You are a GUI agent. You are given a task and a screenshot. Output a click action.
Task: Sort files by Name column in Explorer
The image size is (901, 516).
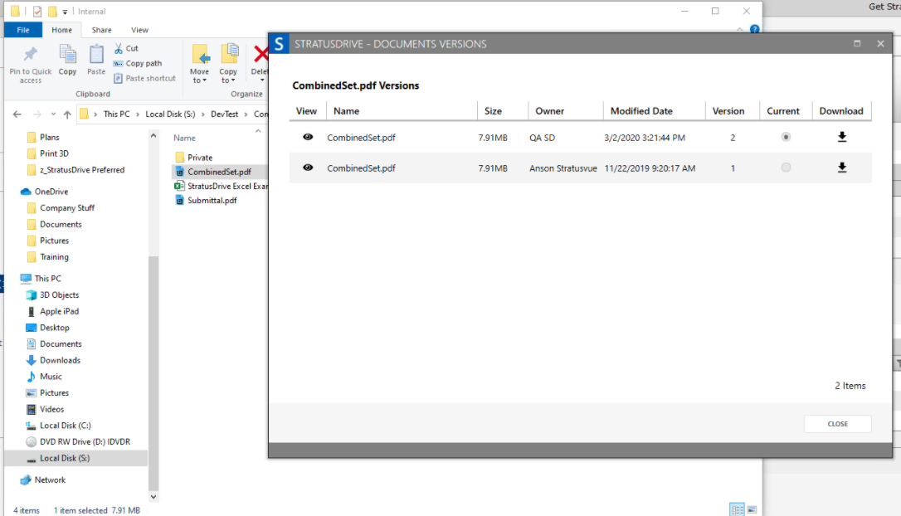point(184,138)
